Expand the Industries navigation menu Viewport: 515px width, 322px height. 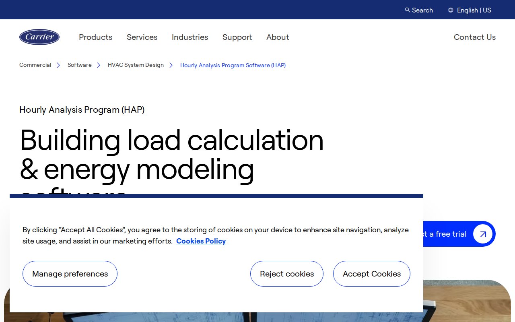click(190, 37)
